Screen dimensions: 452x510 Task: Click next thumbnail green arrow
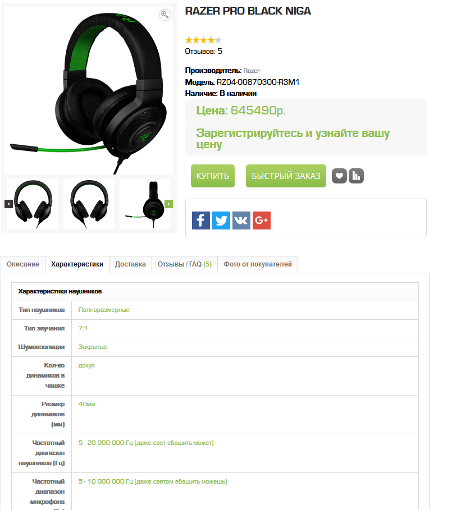coord(168,204)
